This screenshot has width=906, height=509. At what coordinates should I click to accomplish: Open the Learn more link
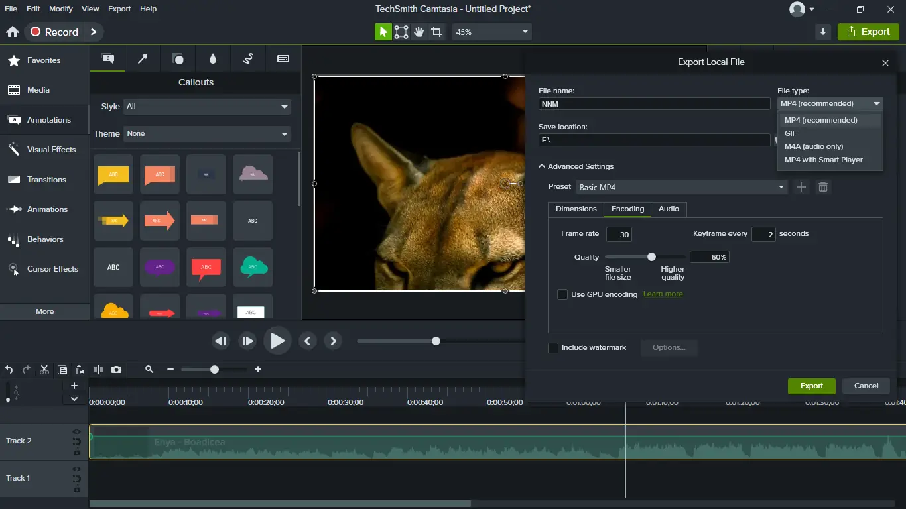[663, 294]
